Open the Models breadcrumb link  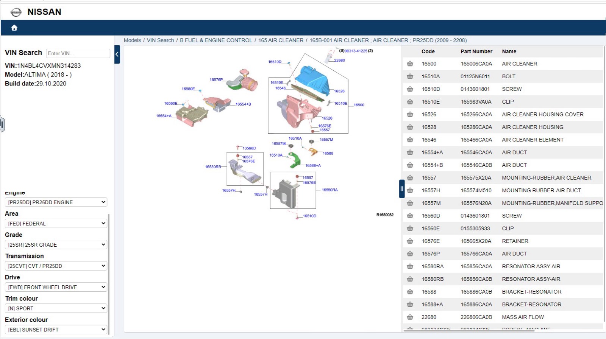click(x=132, y=40)
